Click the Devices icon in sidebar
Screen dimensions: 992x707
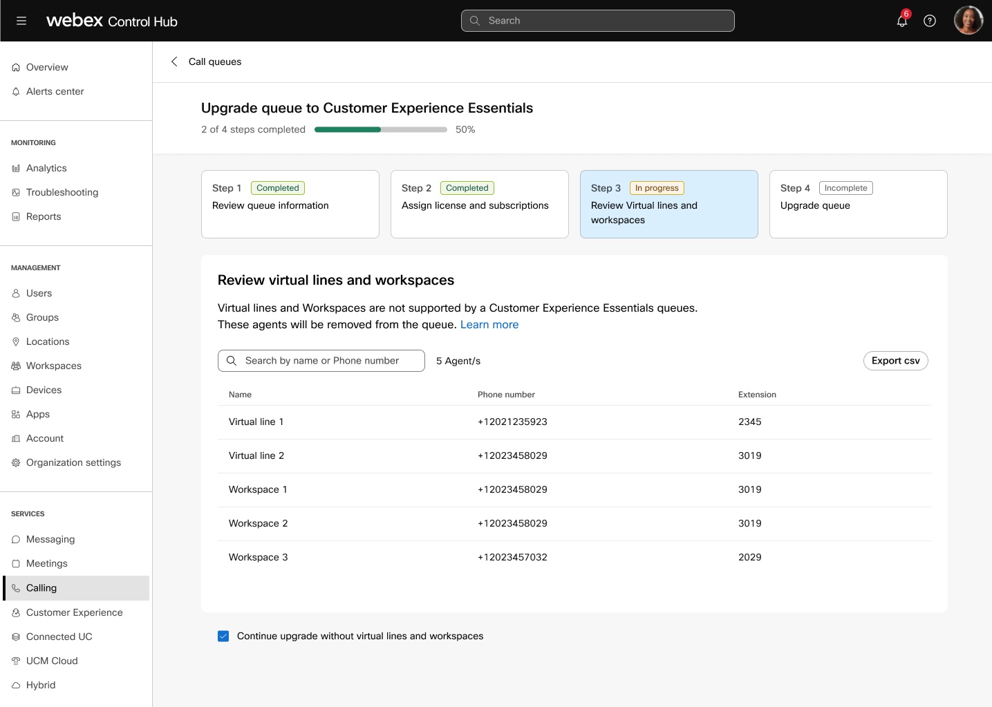click(x=16, y=390)
